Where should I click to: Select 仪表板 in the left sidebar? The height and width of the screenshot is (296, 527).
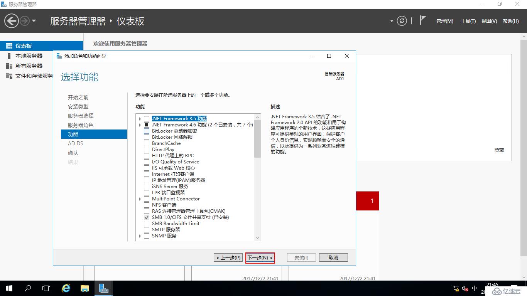click(41, 46)
